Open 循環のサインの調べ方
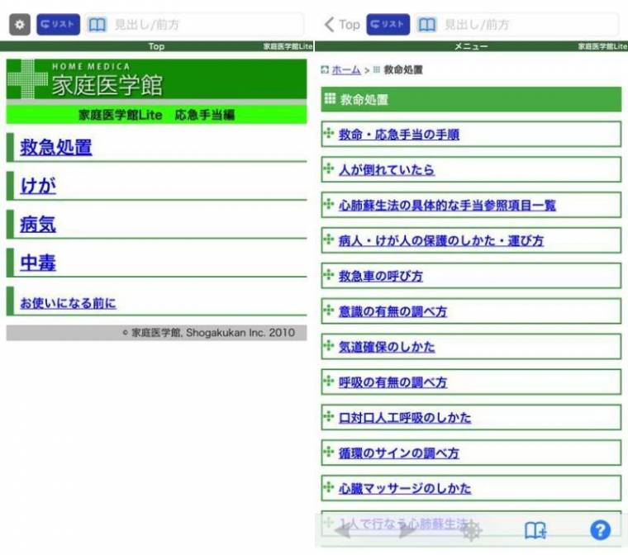Image resolution: width=628 pixels, height=555 pixels. [399, 453]
